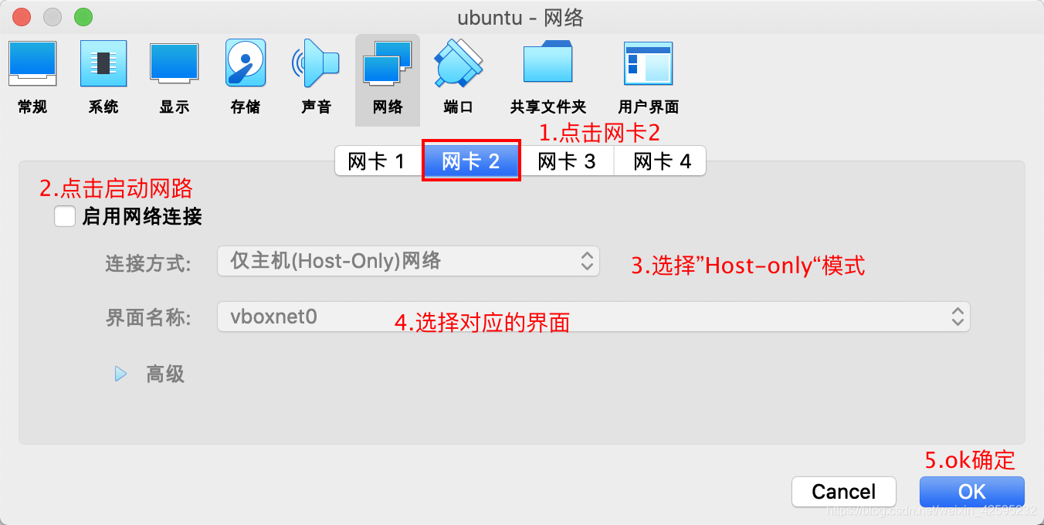Dismiss the dialog with Cancel
Viewport: 1044px width, 525px height.
pyautogui.click(x=844, y=492)
